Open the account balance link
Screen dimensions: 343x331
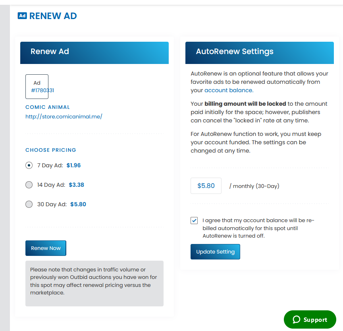coord(229,90)
